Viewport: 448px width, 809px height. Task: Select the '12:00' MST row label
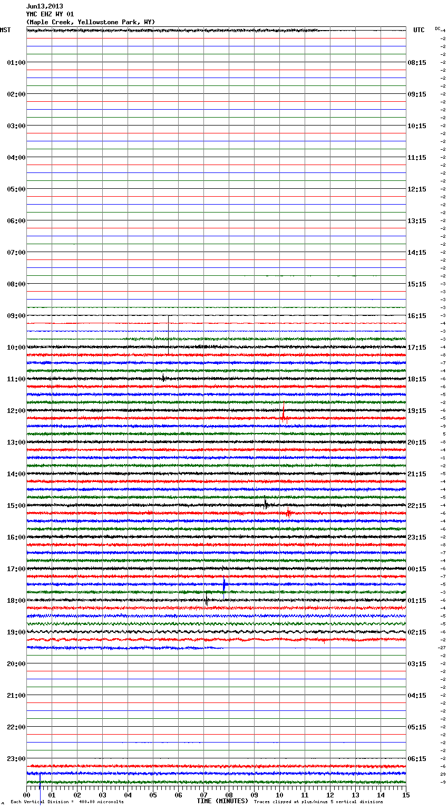coord(16,411)
